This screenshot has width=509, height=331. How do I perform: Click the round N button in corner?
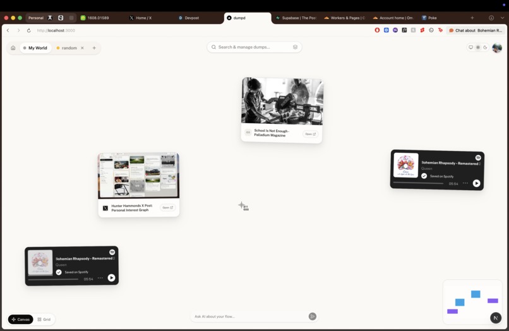[495, 318]
